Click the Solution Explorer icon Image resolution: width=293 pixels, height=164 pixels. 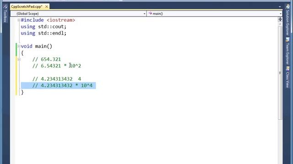pos(288,7)
